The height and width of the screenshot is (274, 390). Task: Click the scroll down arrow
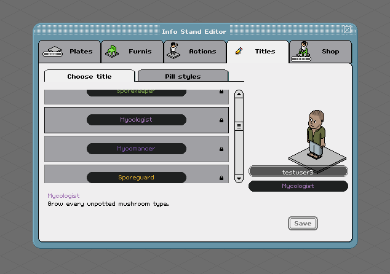coord(239,178)
